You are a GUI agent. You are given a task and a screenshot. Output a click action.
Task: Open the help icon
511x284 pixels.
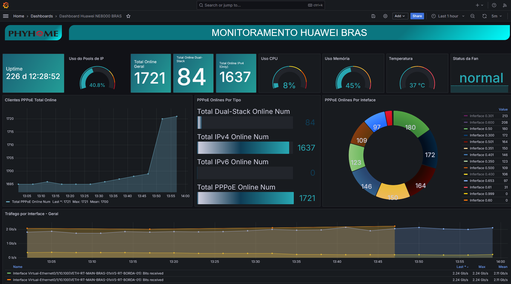(494, 5)
